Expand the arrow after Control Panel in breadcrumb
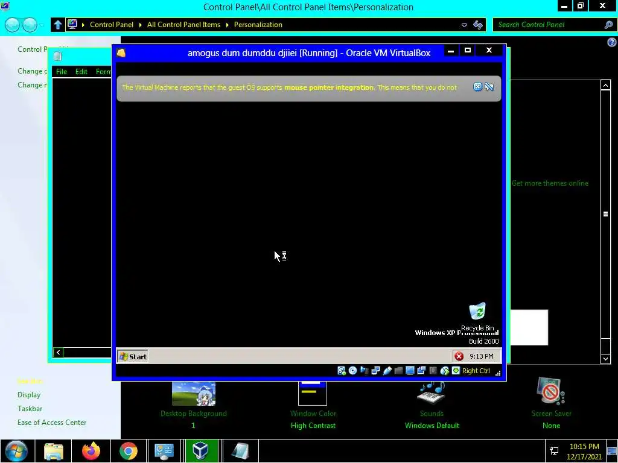The width and height of the screenshot is (618, 463). pyautogui.click(x=140, y=25)
